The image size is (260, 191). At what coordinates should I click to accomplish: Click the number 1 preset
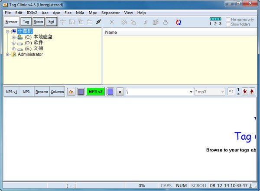tap(211, 24)
